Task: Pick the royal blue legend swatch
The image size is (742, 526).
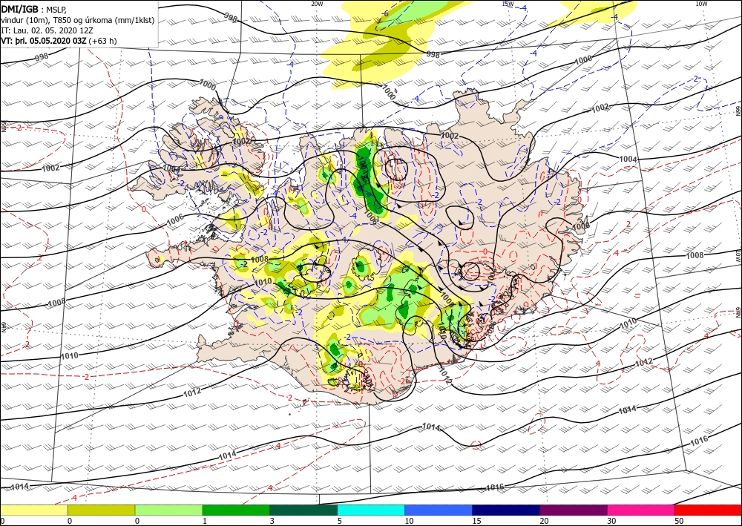Action: (x=439, y=510)
